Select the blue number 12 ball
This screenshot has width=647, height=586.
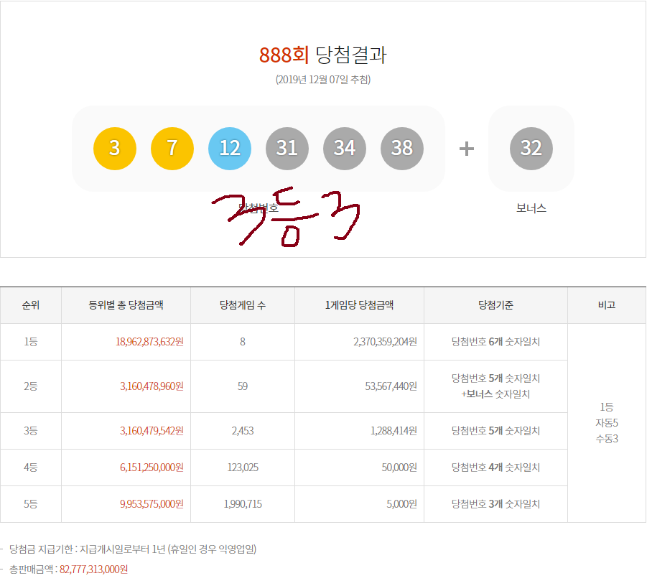(x=230, y=149)
